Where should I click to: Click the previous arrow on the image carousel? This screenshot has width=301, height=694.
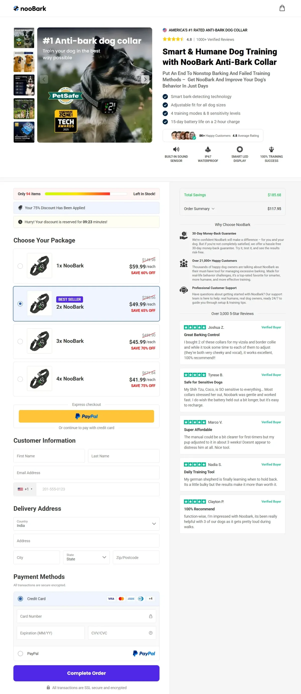click(44, 79)
